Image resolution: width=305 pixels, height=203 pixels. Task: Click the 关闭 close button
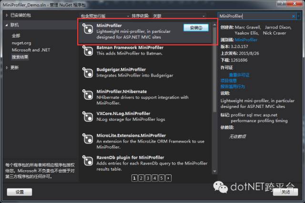(285, 192)
